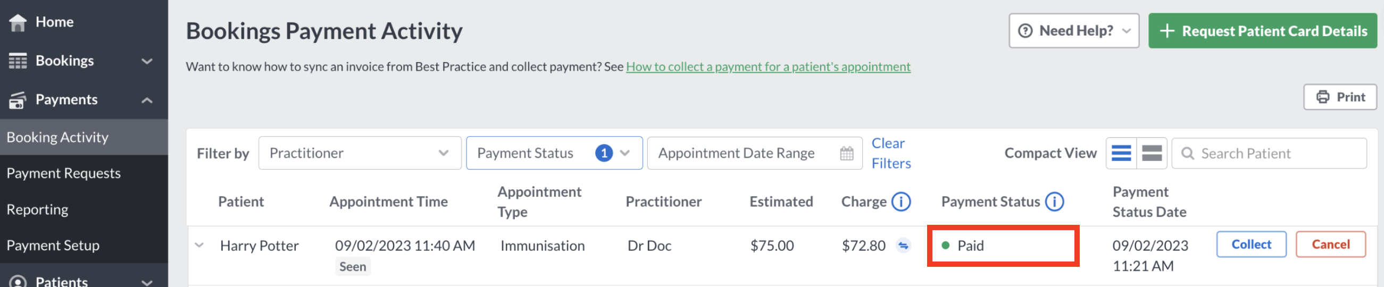Viewport: 1384px width, 287px height.
Task: Open the how to collect payment link
Action: [x=768, y=66]
